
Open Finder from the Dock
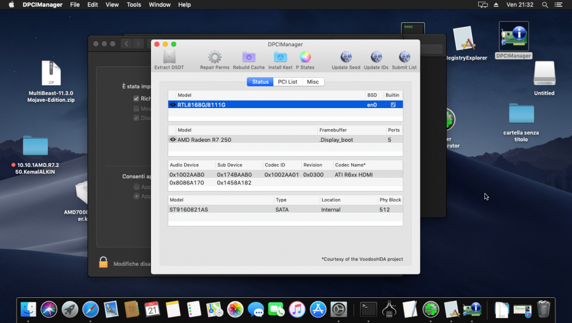28,309
